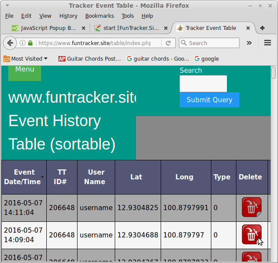Viewport: 278px width, 263px height.
Task: Expand the toolbar overflow chevron
Action: [x=249, y=43]
